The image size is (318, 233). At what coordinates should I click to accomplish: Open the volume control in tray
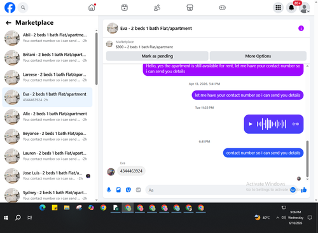pos(284,218)
